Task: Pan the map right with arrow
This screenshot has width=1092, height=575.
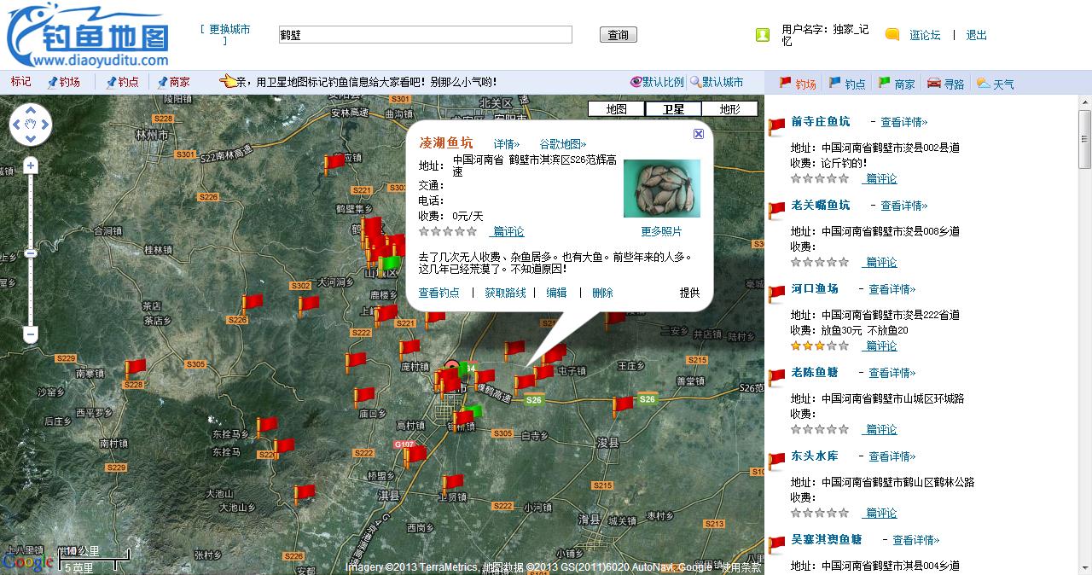Action: pos(45,125)
